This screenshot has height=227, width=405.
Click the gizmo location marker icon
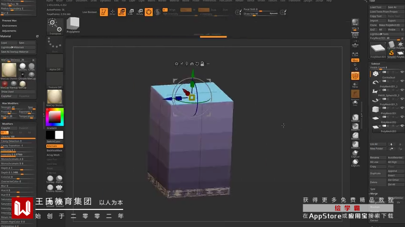[x=187, y=64]
